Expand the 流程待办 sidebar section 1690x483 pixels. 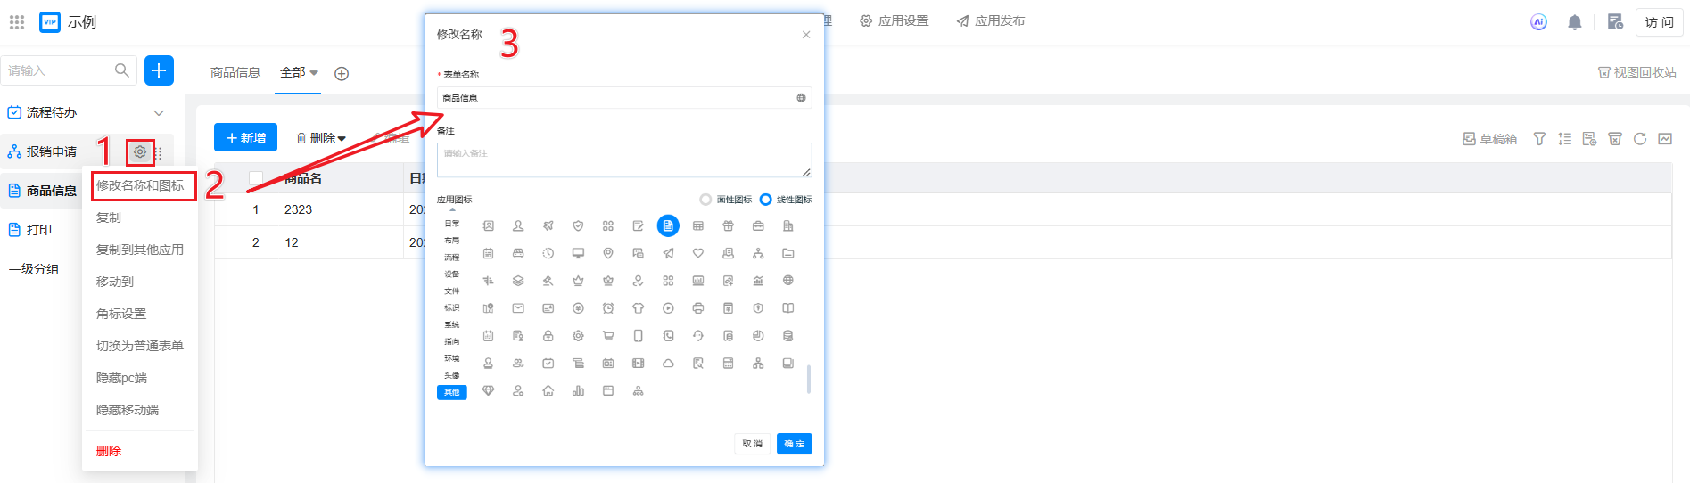tap(159, 113)
